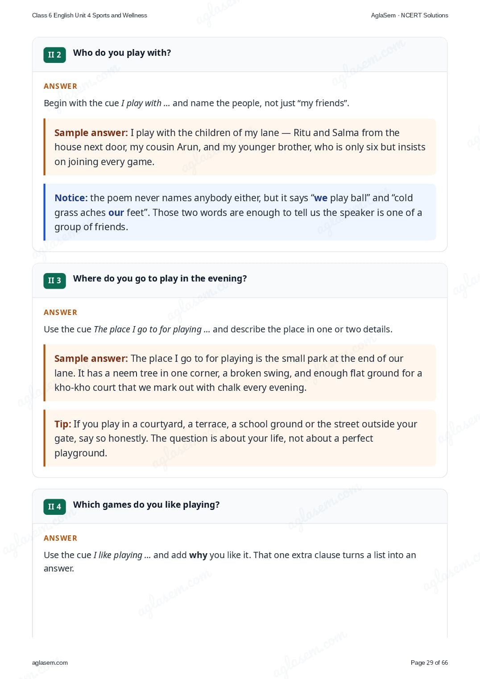Screen dimensions: 480x679
Task: Click the first ANSWER label under II 2
Action: pyautogui.click(x=60, y=86)
